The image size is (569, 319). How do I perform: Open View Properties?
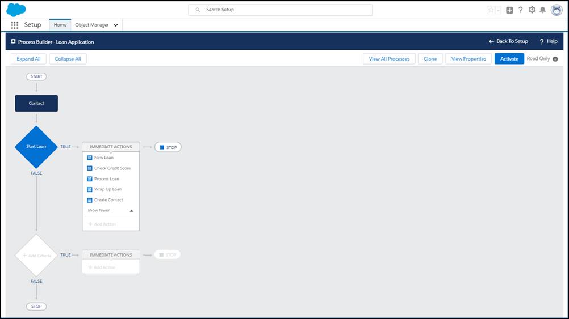tap(468, 59)
